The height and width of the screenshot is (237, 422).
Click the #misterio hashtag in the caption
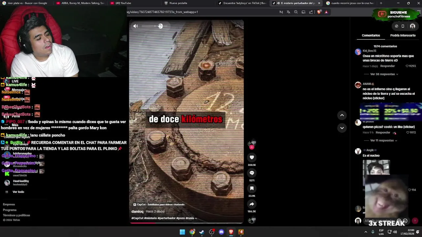click(x=151, y=218)
